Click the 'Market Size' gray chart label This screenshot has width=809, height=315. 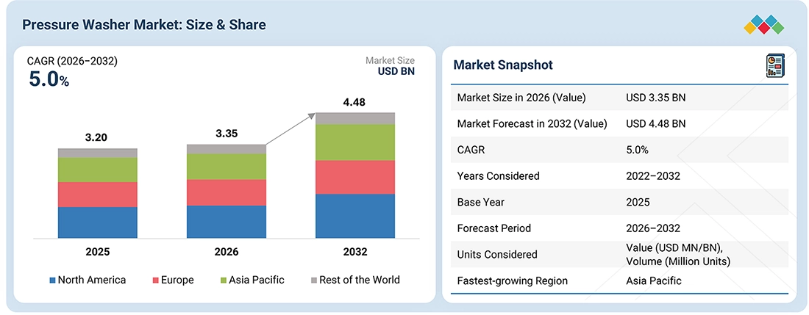tap(390, 60)
